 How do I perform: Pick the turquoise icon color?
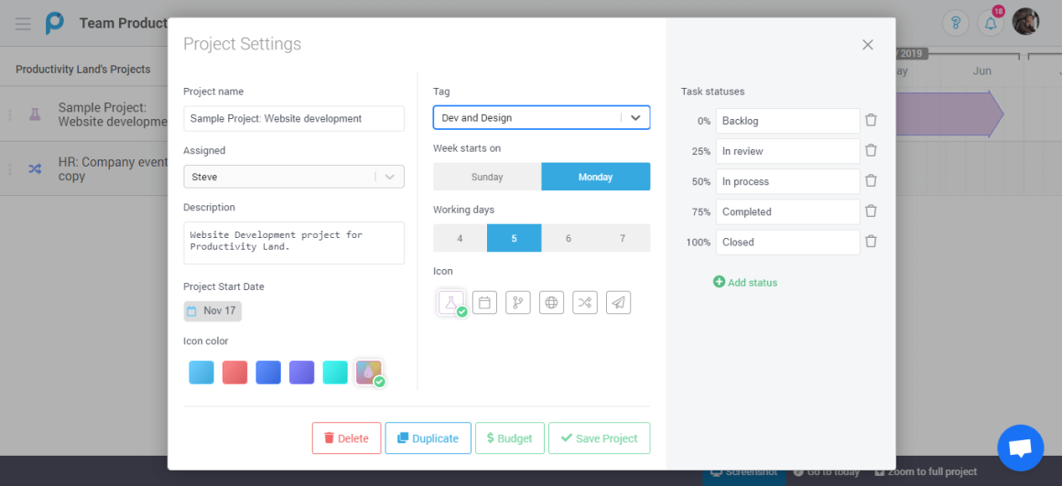(x=335, y=373)
